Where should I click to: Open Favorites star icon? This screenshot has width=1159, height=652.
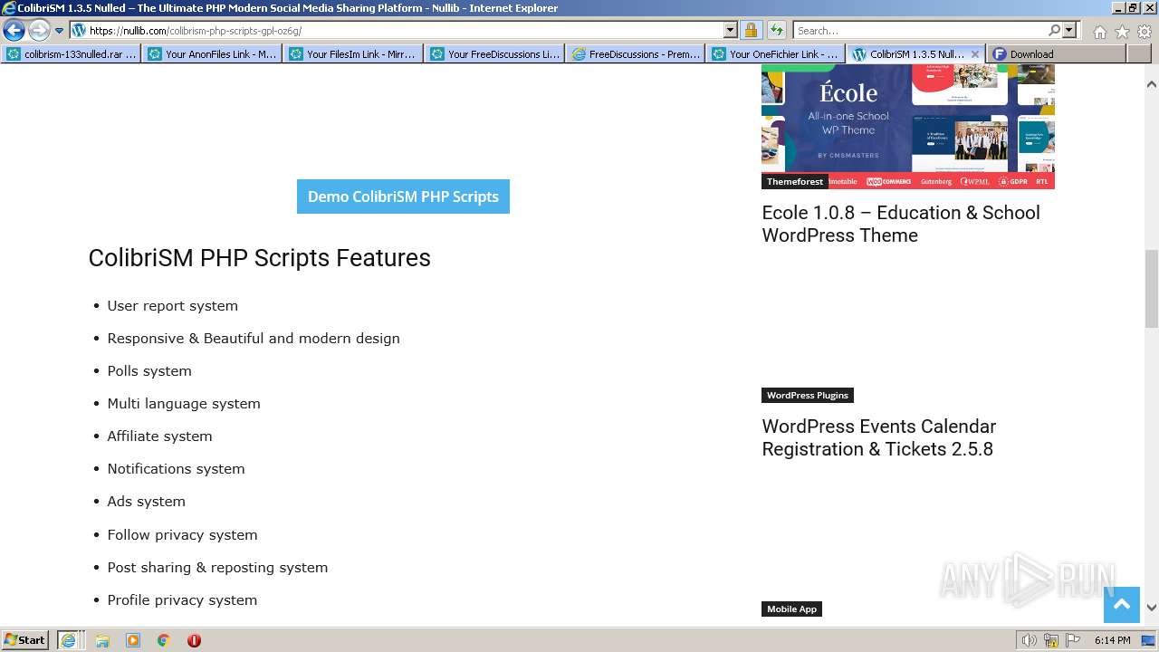click(1122, 31)
